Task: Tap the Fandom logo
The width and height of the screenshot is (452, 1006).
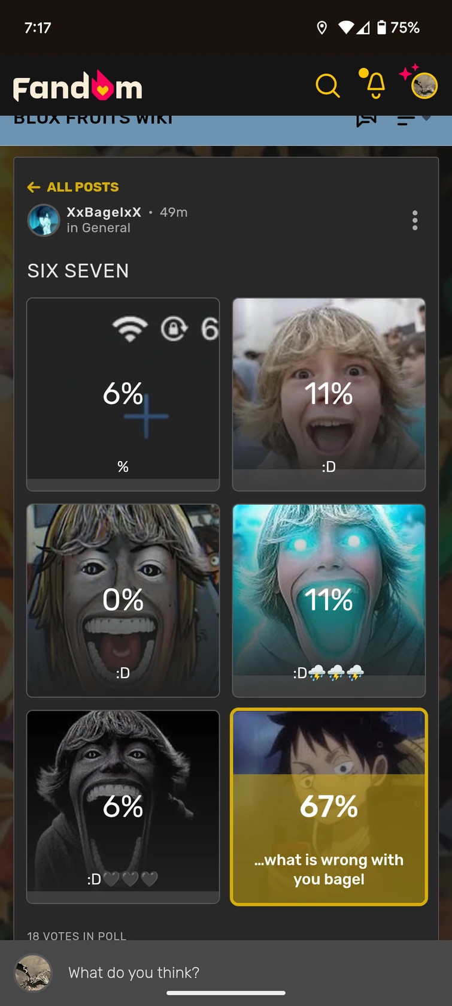Action: click(78, 87)
